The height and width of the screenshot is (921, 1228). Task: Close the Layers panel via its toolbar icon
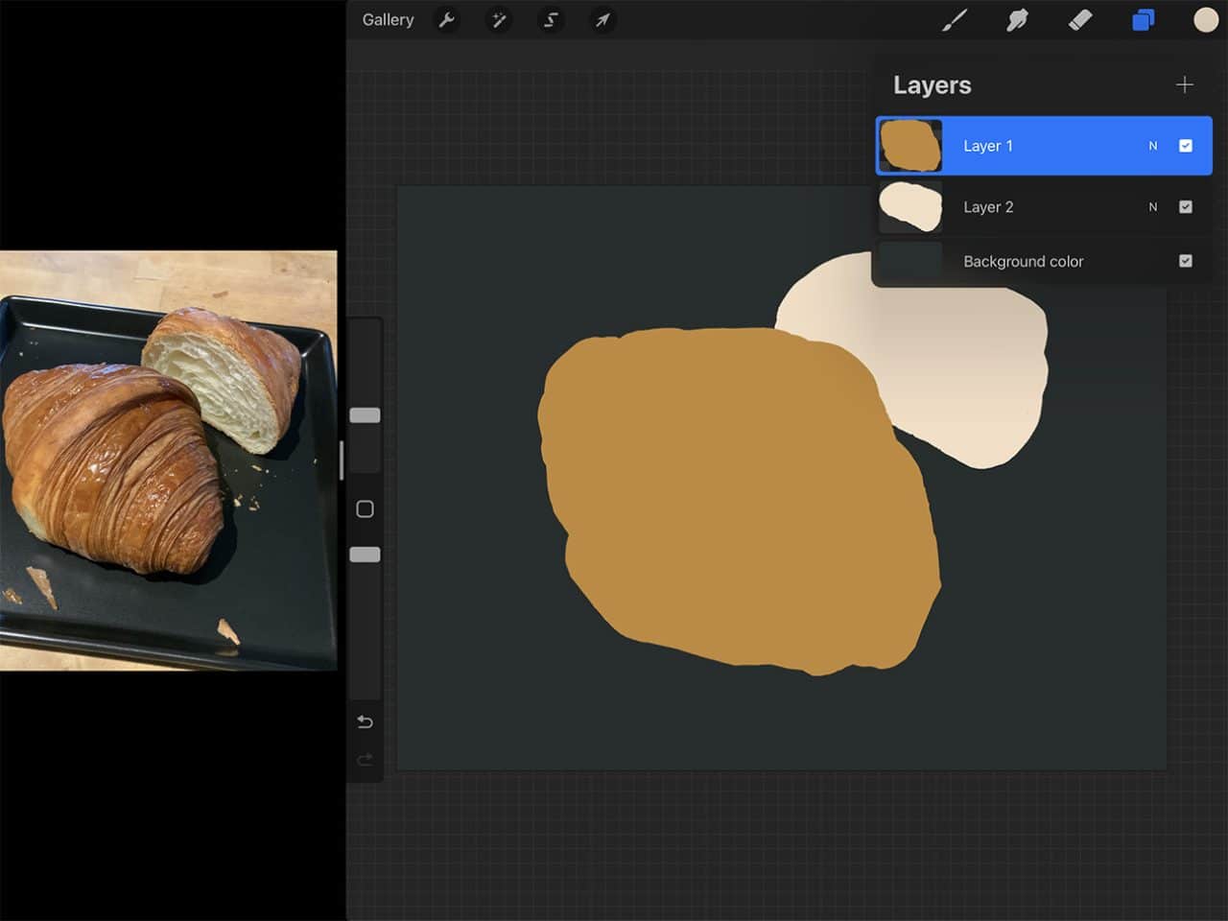tap(1143, 19)
